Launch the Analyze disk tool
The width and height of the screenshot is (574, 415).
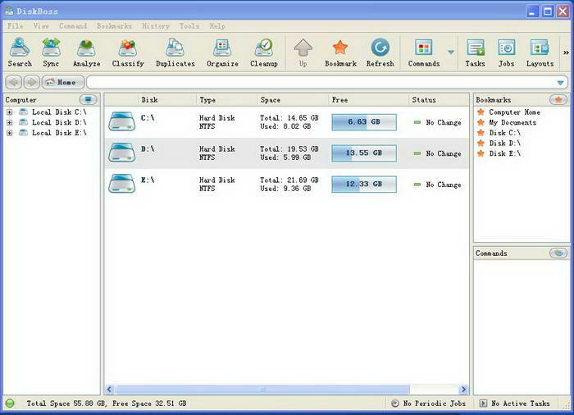point(86,52)
